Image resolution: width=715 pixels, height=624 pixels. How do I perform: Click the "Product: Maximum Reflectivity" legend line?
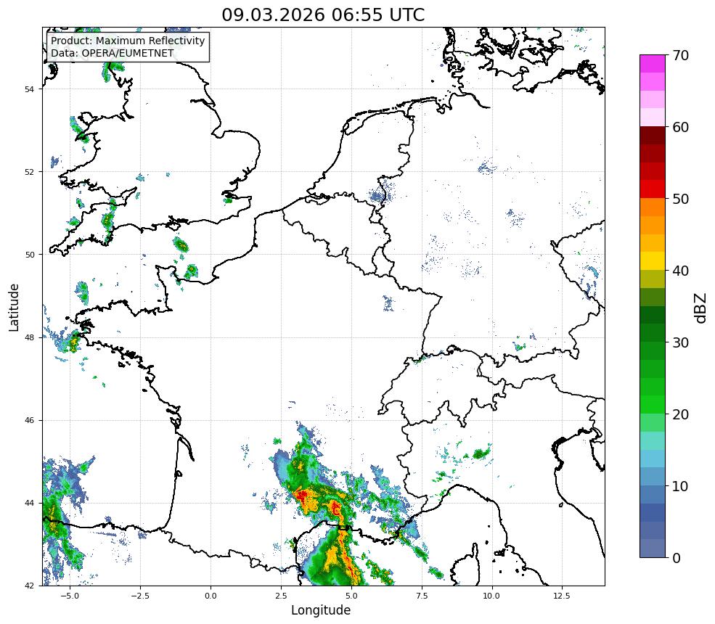[x=128, y=41]
